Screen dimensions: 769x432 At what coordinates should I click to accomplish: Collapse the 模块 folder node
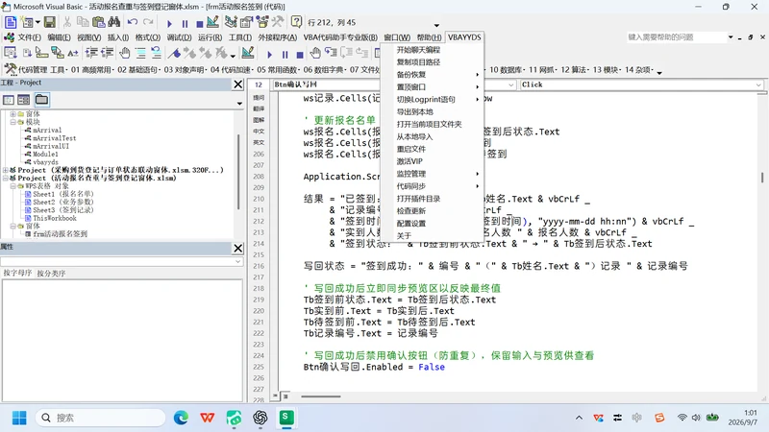[12, 122]
